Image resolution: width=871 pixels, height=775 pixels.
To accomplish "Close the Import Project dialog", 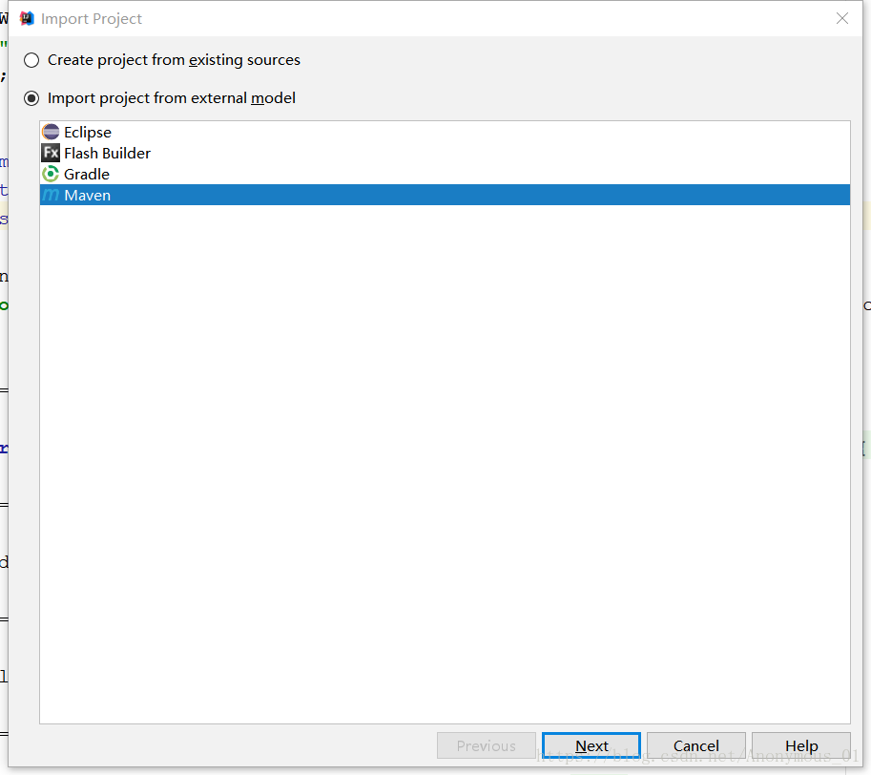I will coord(842,18).
